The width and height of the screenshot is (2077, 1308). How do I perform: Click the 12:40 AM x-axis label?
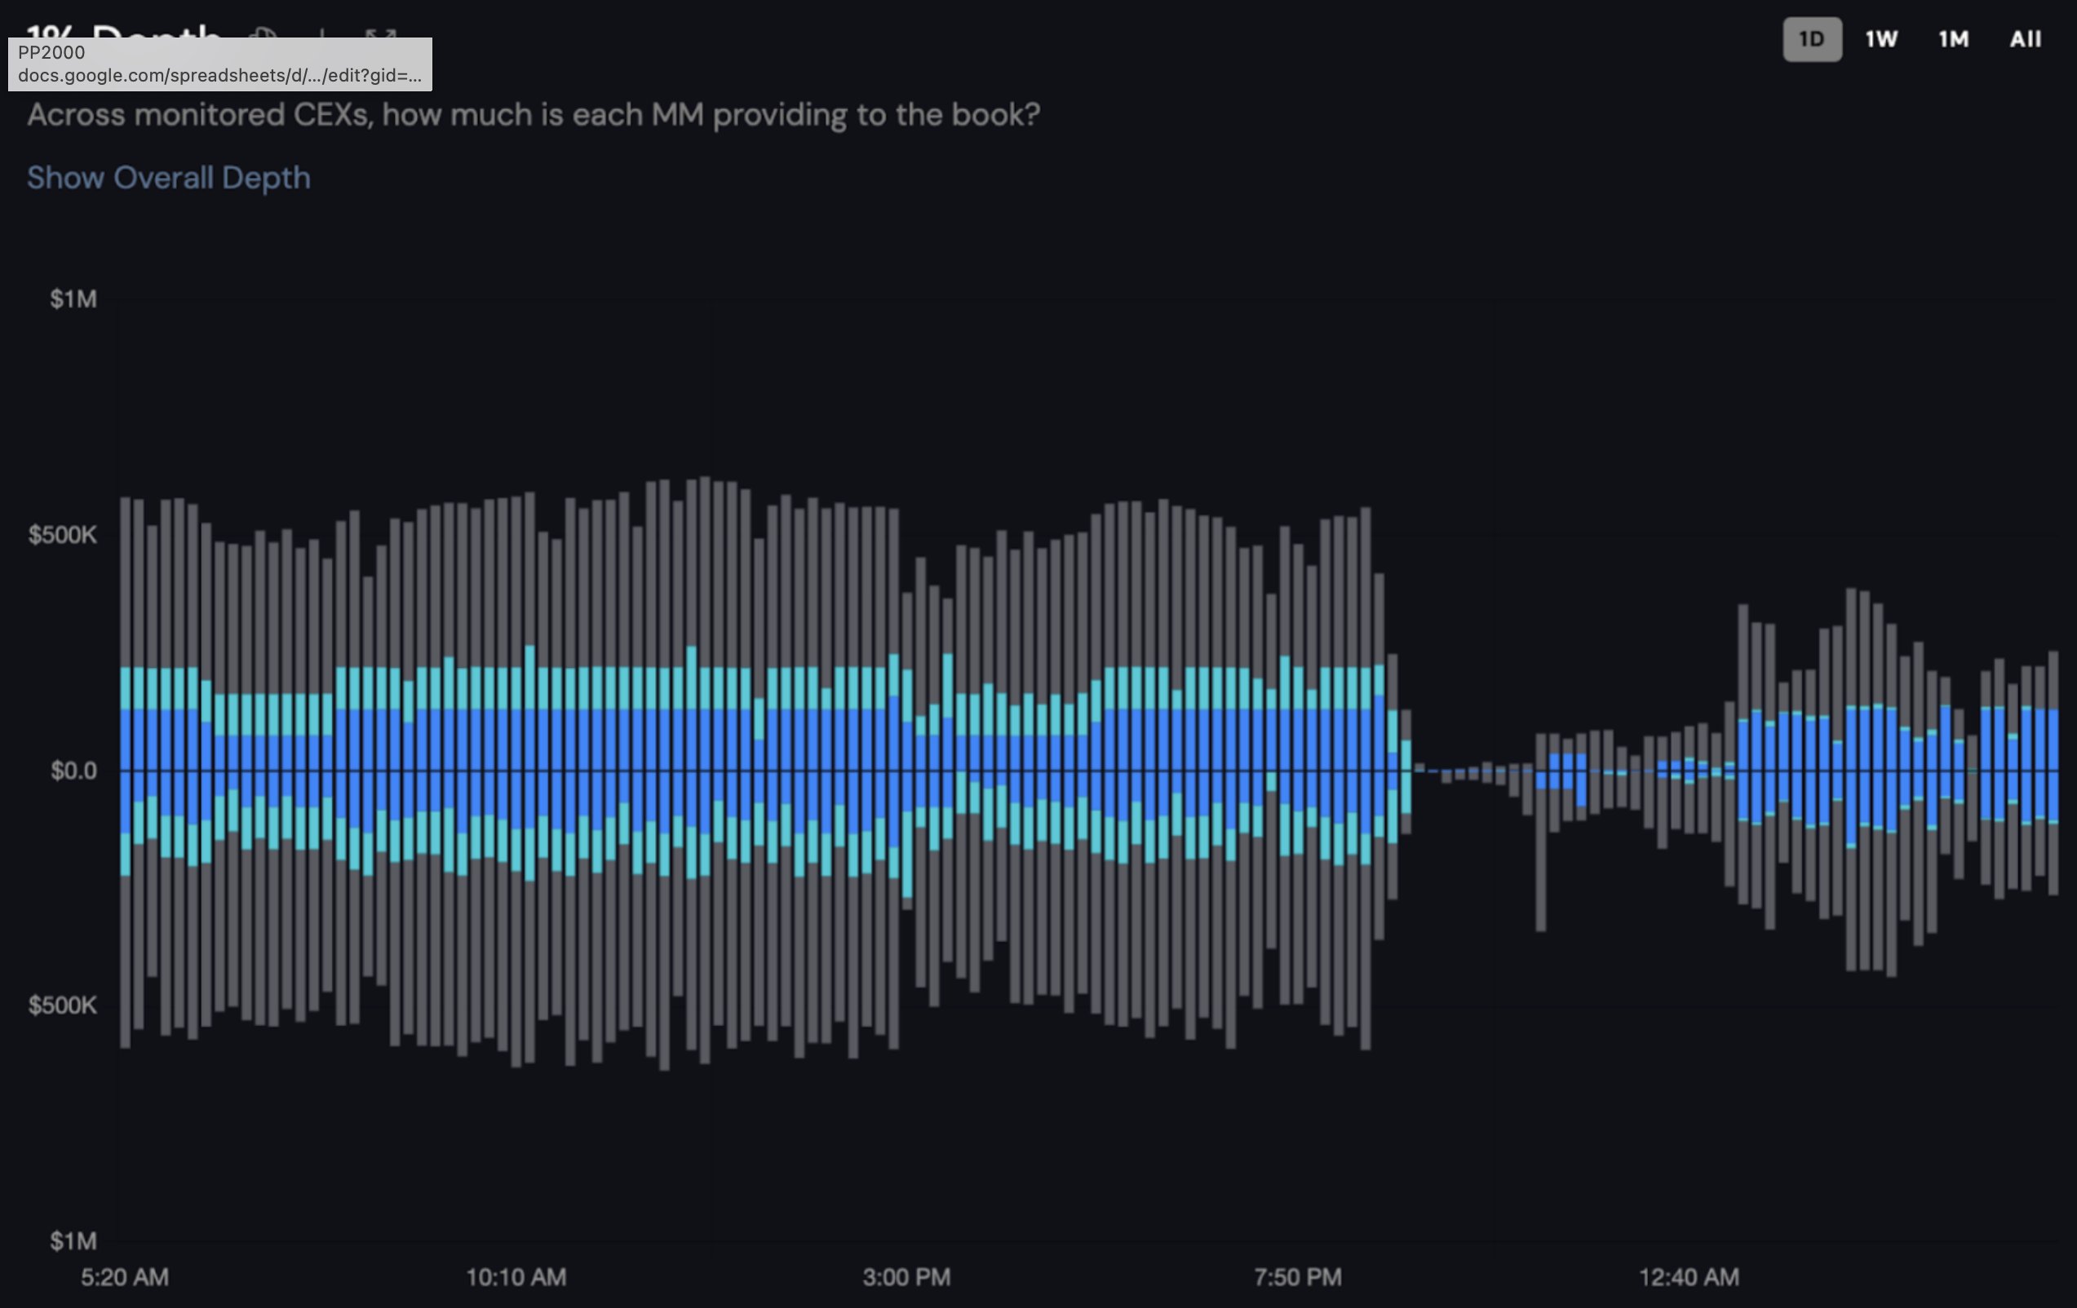[1689, 1277]
